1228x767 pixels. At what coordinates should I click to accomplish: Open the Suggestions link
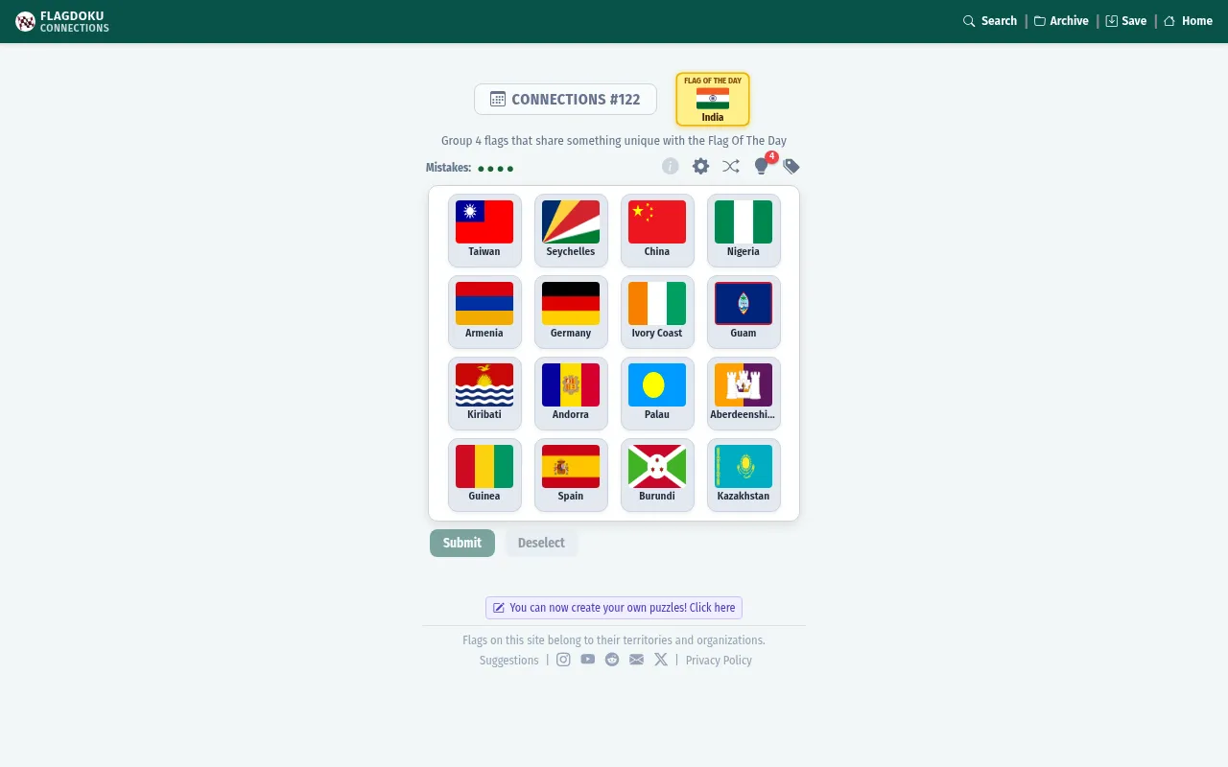[x=508, y=661]
